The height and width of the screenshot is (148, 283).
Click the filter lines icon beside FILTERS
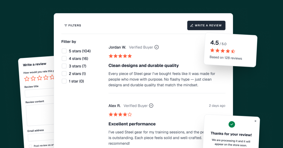click(66, 25)
